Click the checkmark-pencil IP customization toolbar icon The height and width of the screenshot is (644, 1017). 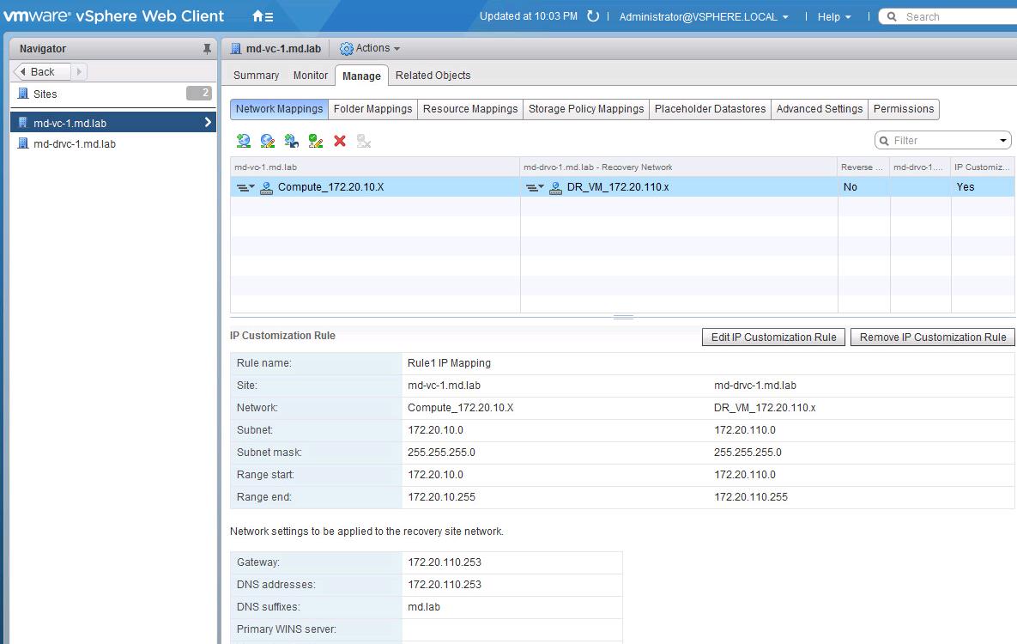pyautogui.click(x=316, y=141)
